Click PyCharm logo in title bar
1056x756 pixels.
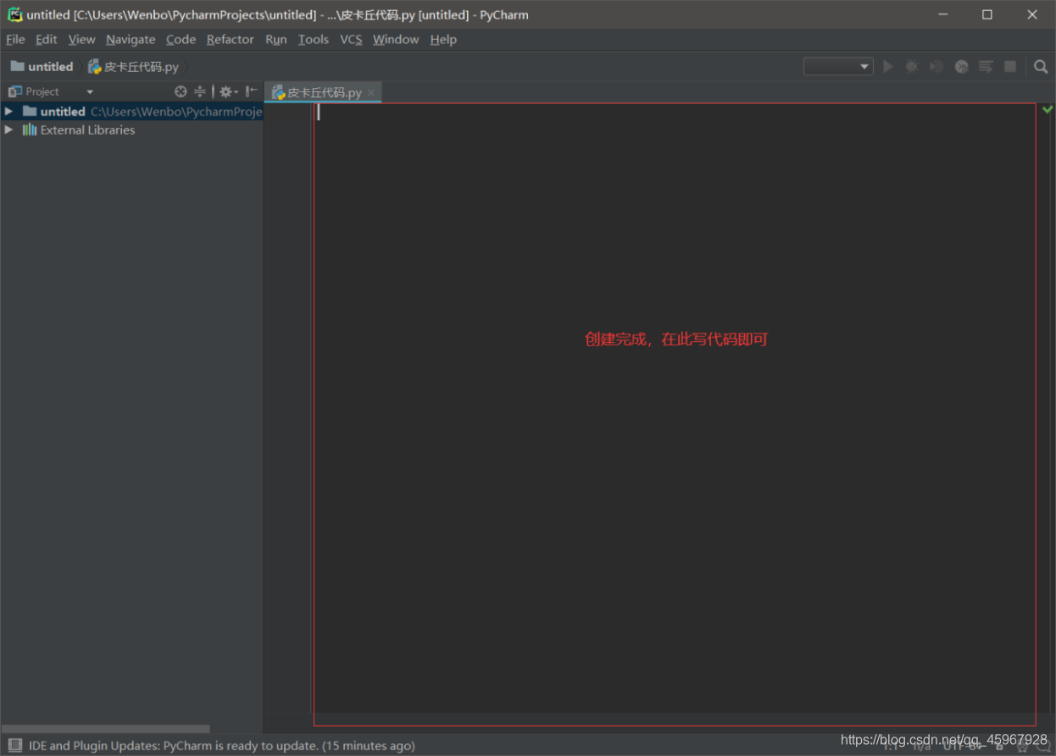click(x=14, y=14)
